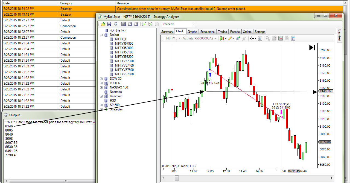Select NIFTY_I in the instrument tree
Viewport: 350px width, 183px height.
pos(120,39)
